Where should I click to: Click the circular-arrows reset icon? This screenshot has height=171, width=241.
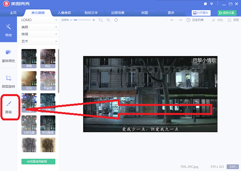pos(116,20)
